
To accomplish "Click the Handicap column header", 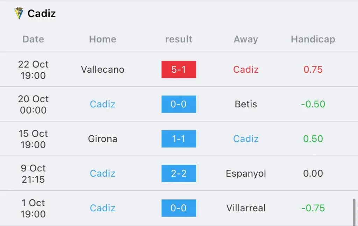I will coord(313,39).
